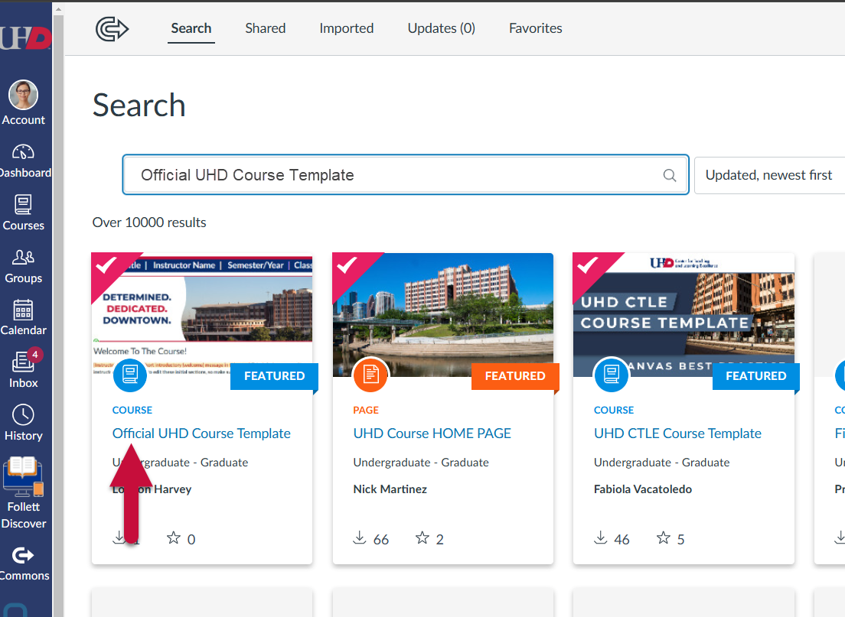Click download icon on UHD CTLE Course Template card
The width and height of the screenshot is (845, 617).
tap(600, 537)
